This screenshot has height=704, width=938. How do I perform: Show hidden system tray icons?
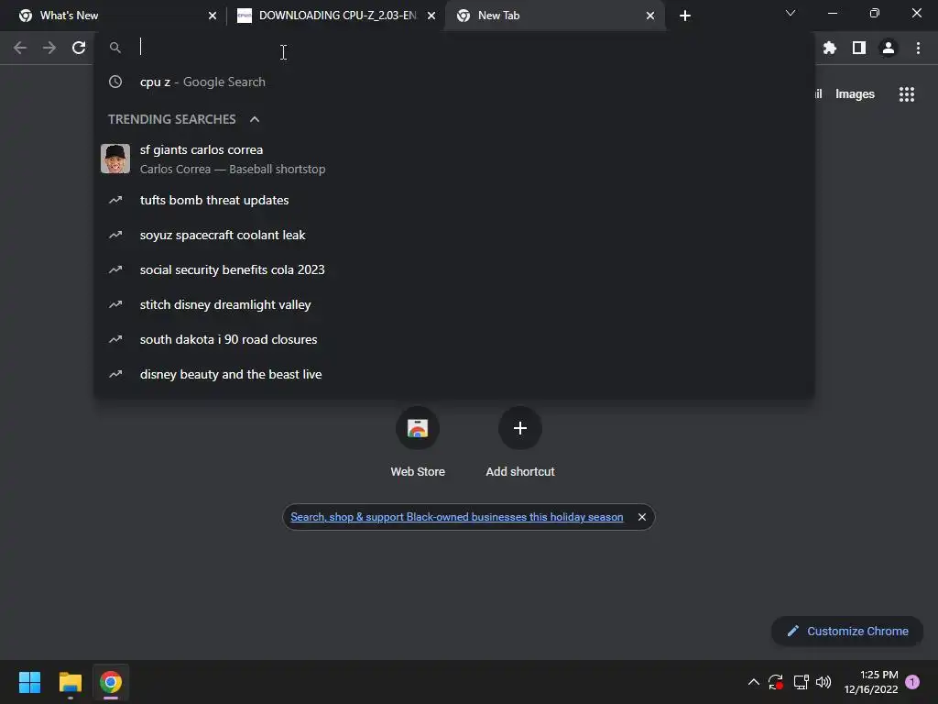754,682
